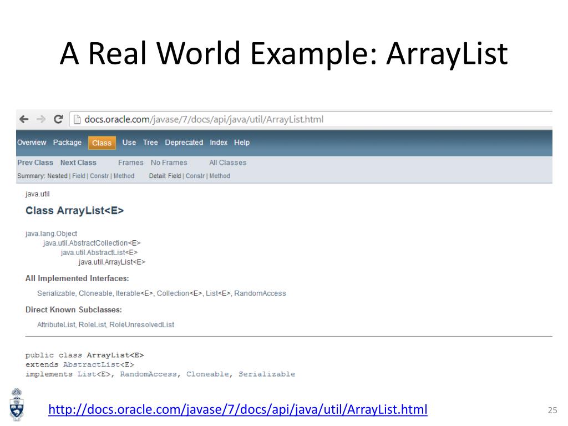Click the All Implemented Interfaces heading

pyautogui.click(x=77, y=278)
